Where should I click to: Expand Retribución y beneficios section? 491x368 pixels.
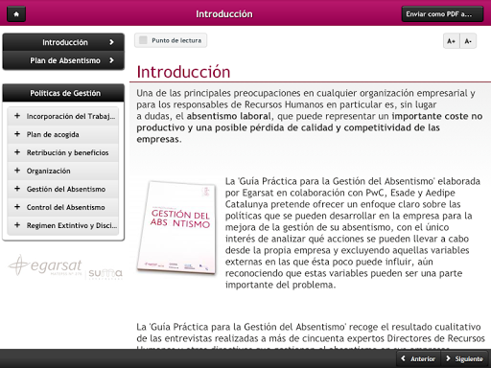(x=63, y=152)
